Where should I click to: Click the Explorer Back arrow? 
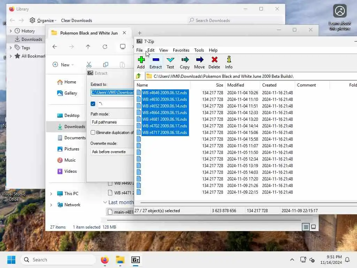click(x=55, y=47)
